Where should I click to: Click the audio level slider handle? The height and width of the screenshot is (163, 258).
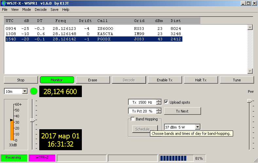point(33,120)
